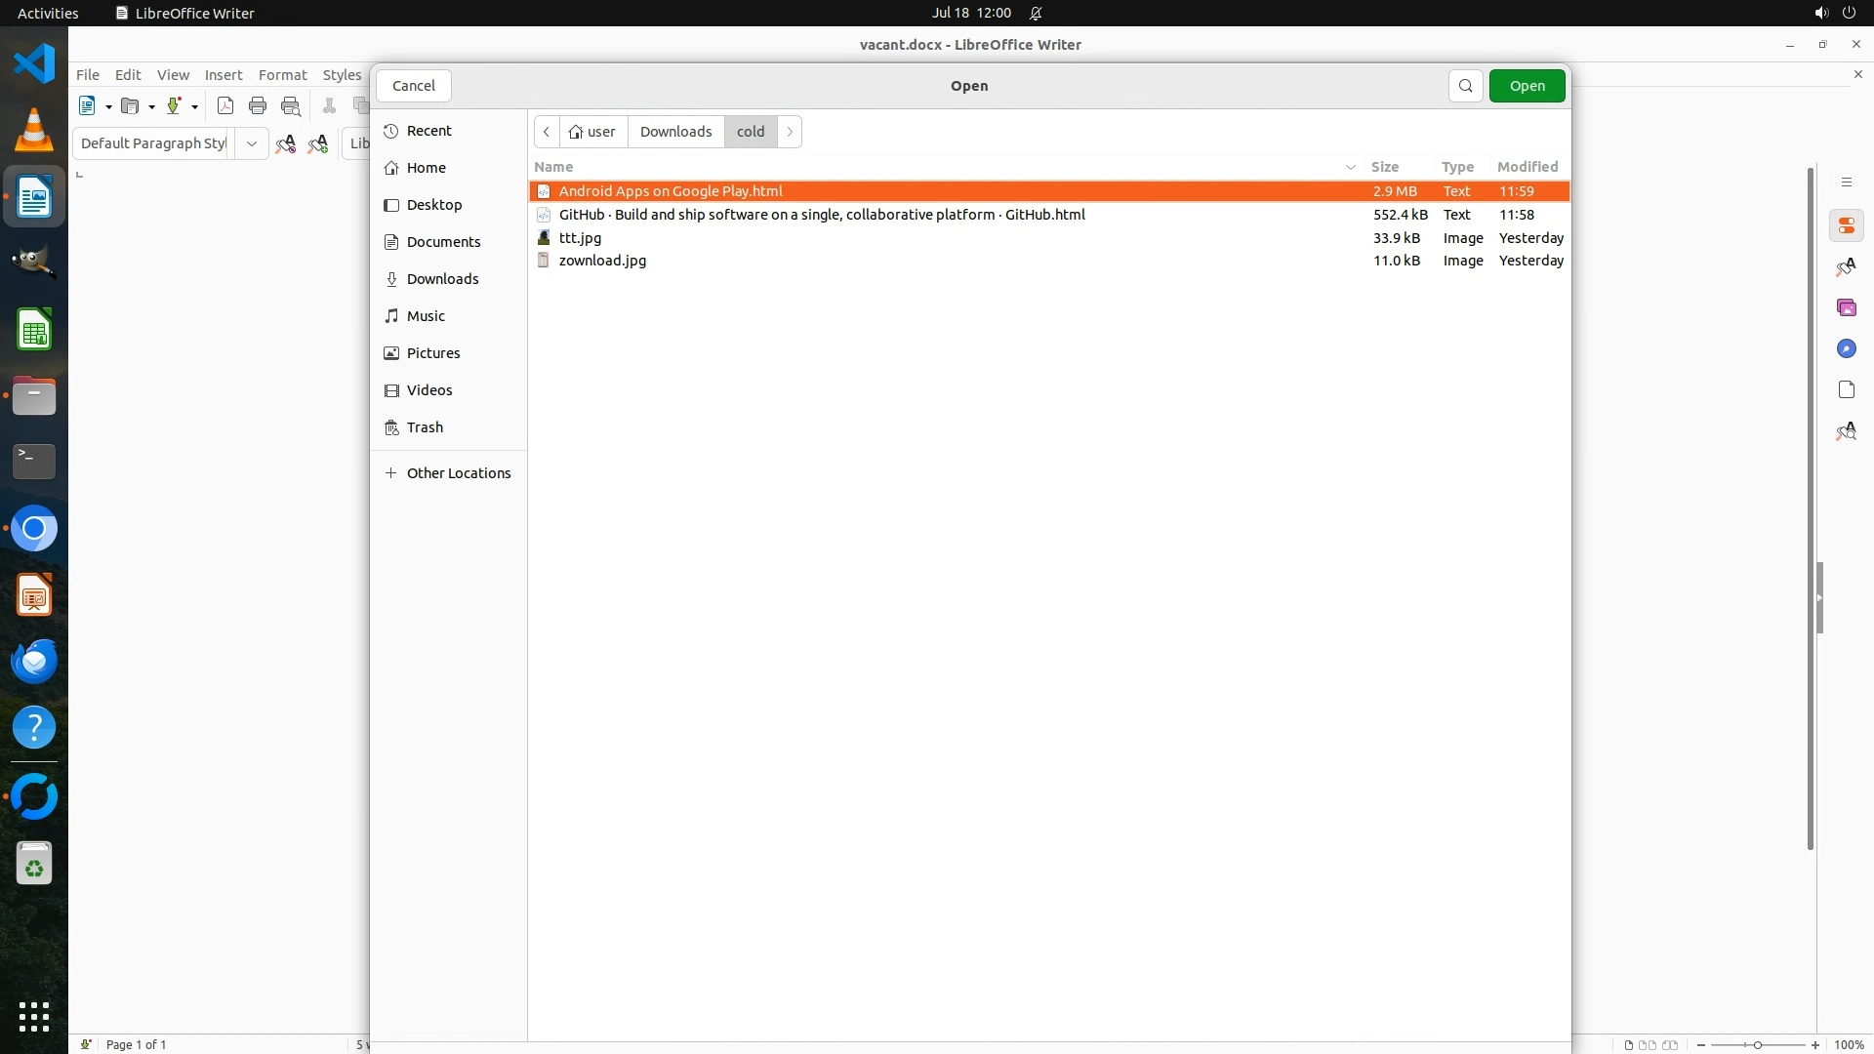The height and width of the screenshot is (1054, 1874).
Task: Click Name column sort arrow
Action: 1351,167
